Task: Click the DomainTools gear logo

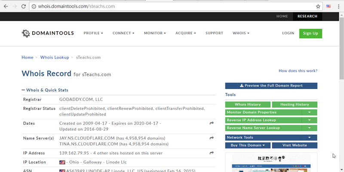Action: click(26, 34)
